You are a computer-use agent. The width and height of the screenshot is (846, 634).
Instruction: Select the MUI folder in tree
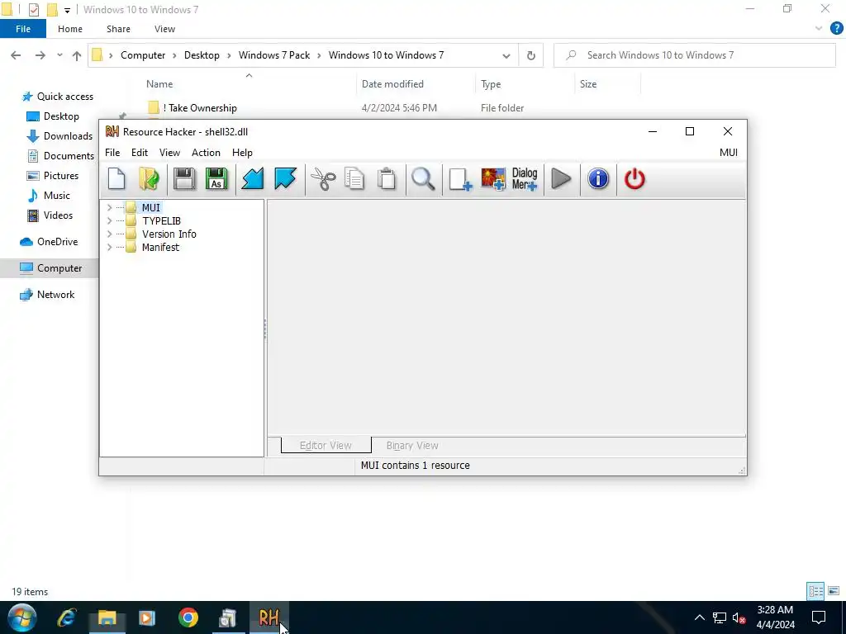[x=150, y=207]
